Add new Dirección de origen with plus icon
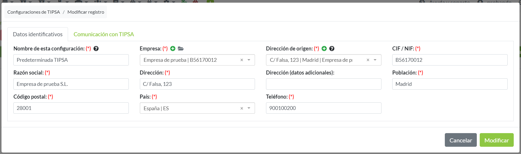The image size is (521, 154). (x=324, y=49)
